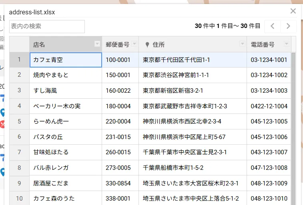Select row number 1 header

(19, 60)
